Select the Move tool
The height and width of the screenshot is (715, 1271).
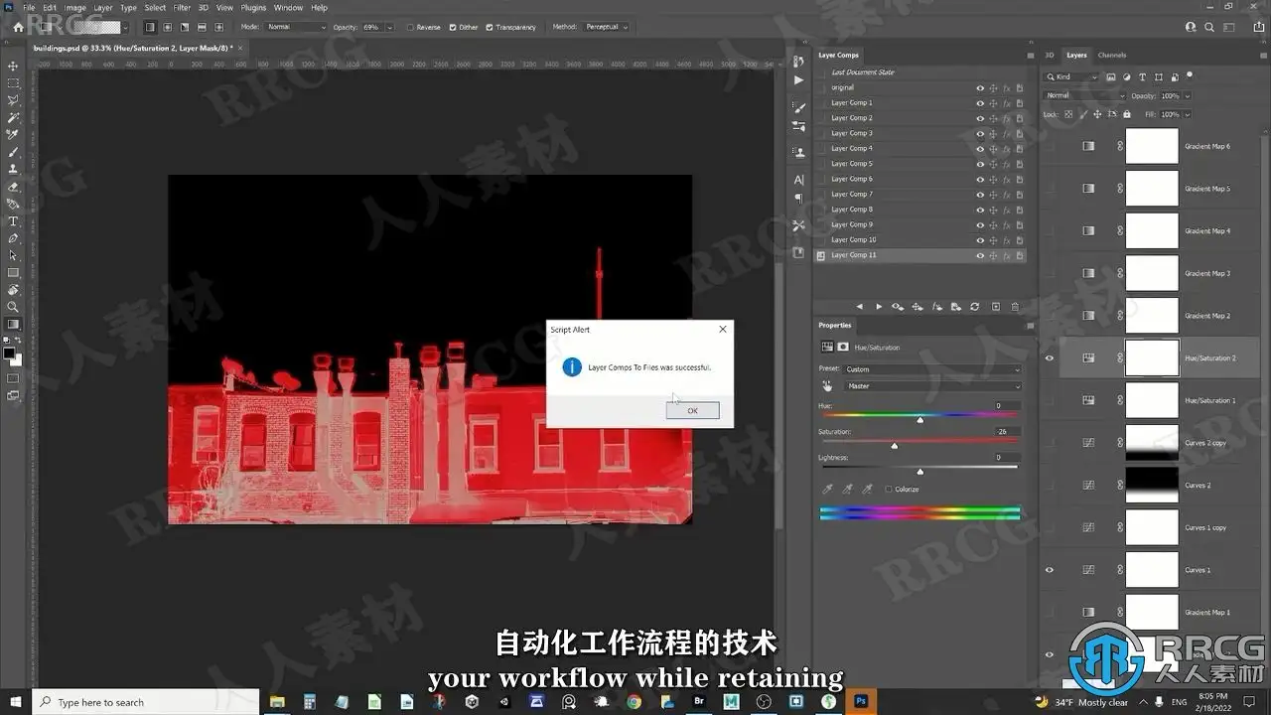tap(13, 66)
